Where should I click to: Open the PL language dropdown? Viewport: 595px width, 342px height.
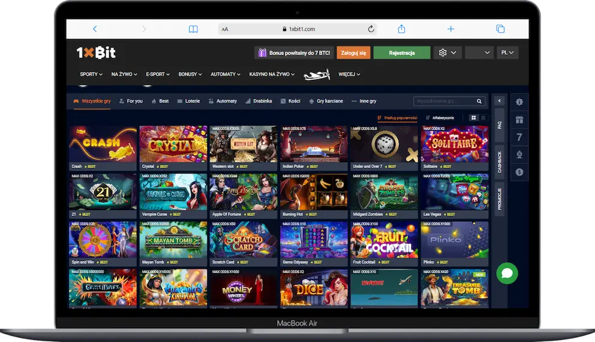tap(507, 53)
